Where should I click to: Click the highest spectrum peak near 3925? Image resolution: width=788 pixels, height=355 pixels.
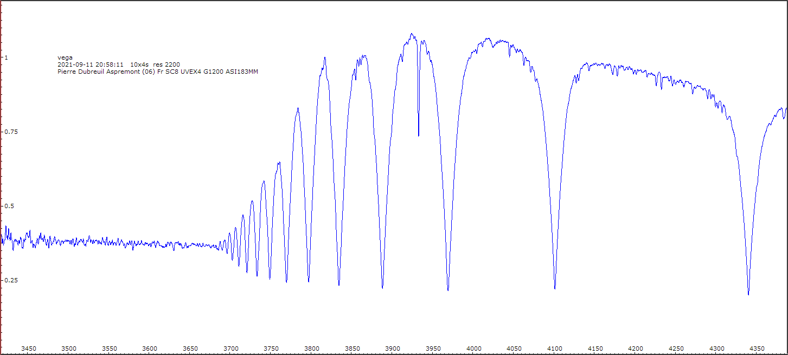pos(412,34)
